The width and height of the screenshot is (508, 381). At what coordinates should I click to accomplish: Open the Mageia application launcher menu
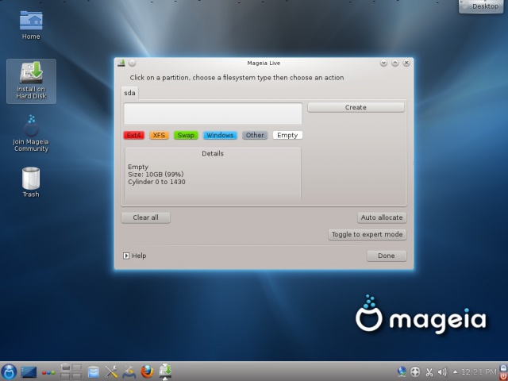[9, 371]
